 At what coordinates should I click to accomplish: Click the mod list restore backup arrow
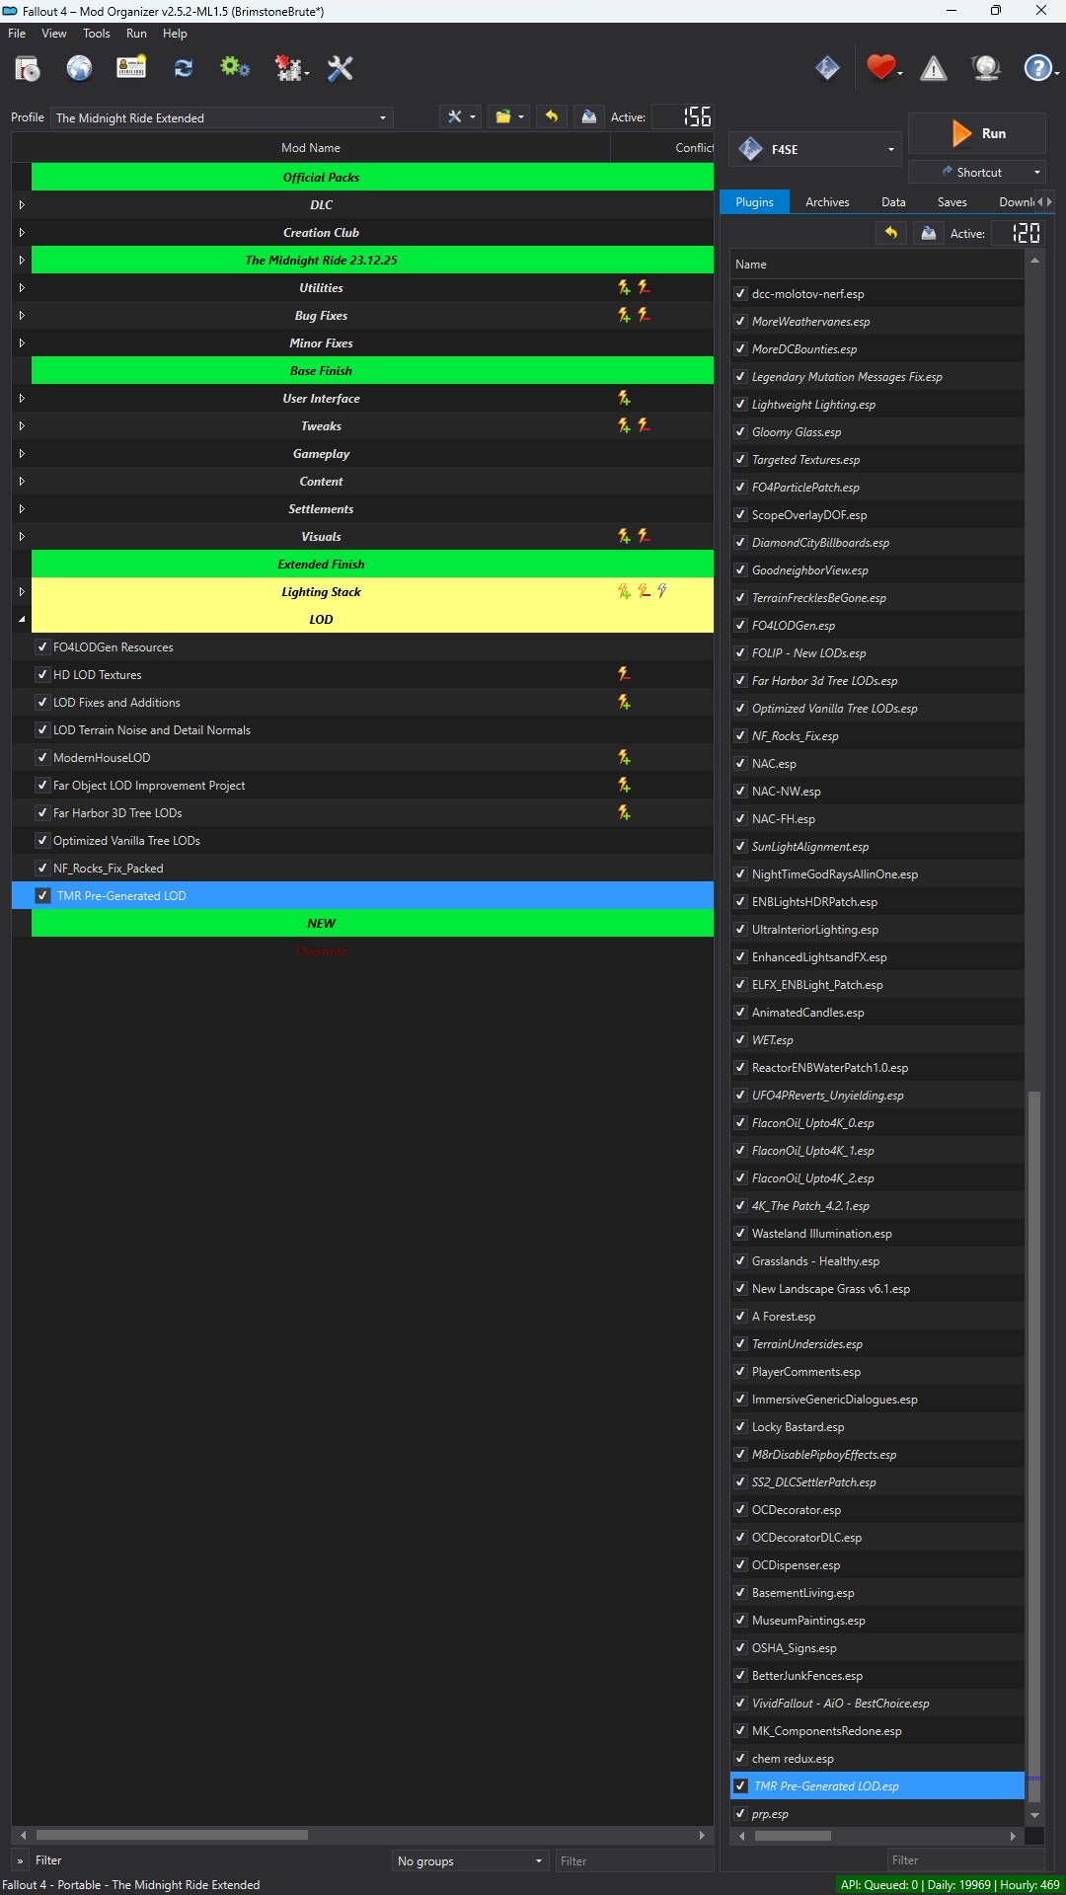(x=552, y=116)
